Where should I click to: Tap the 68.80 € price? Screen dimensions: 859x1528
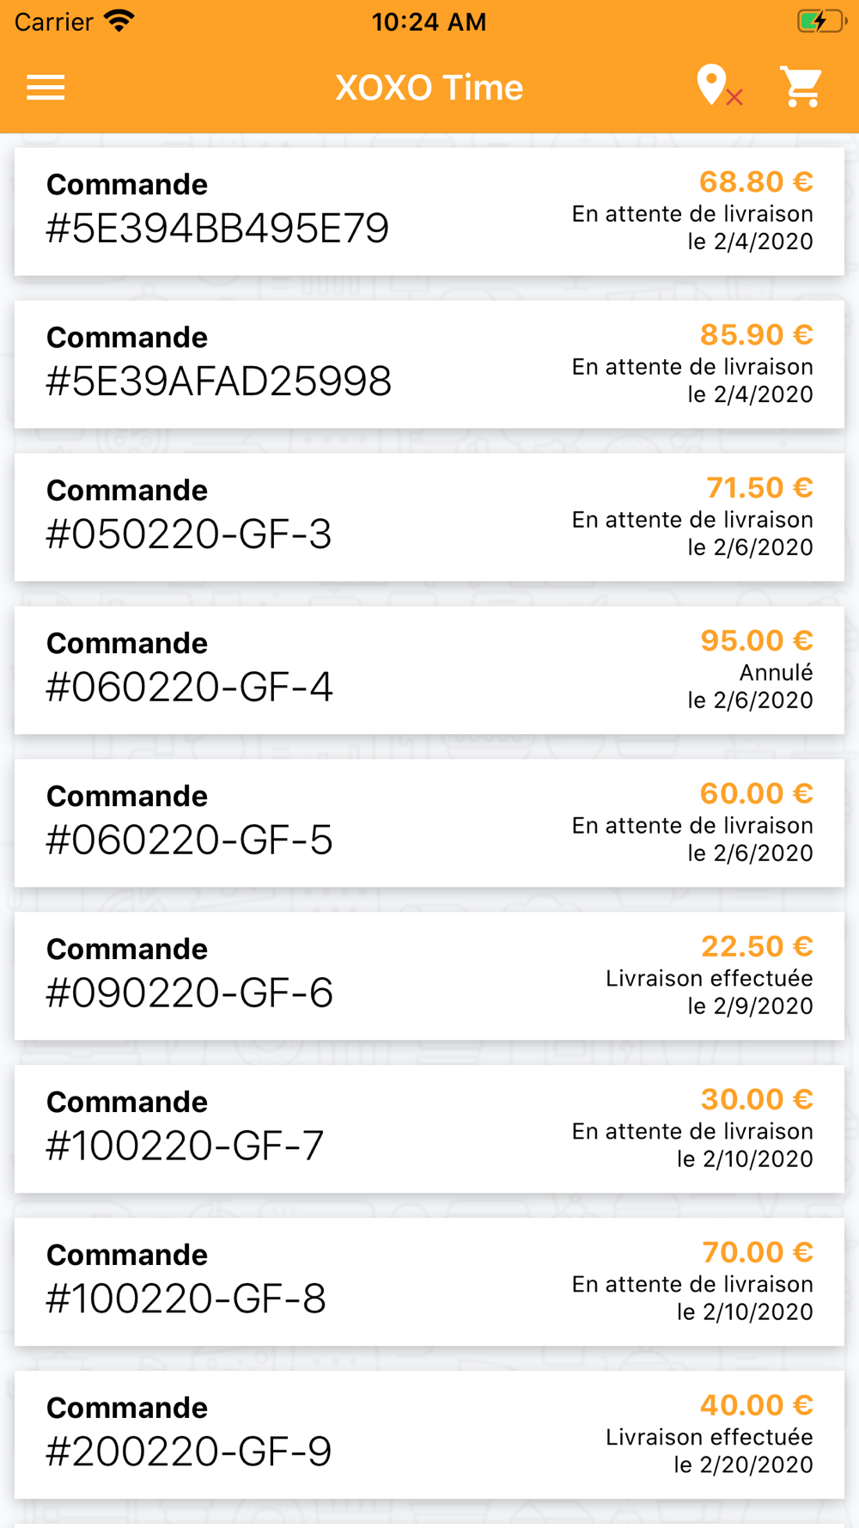pyautogui.click(x=756, y=182)
